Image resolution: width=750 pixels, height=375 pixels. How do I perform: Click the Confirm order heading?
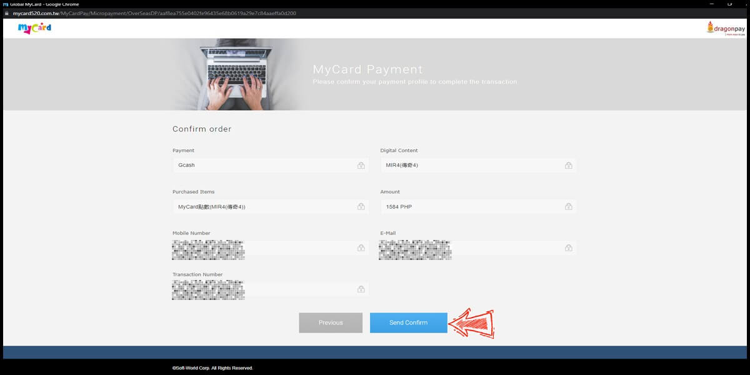pos(202,129)
